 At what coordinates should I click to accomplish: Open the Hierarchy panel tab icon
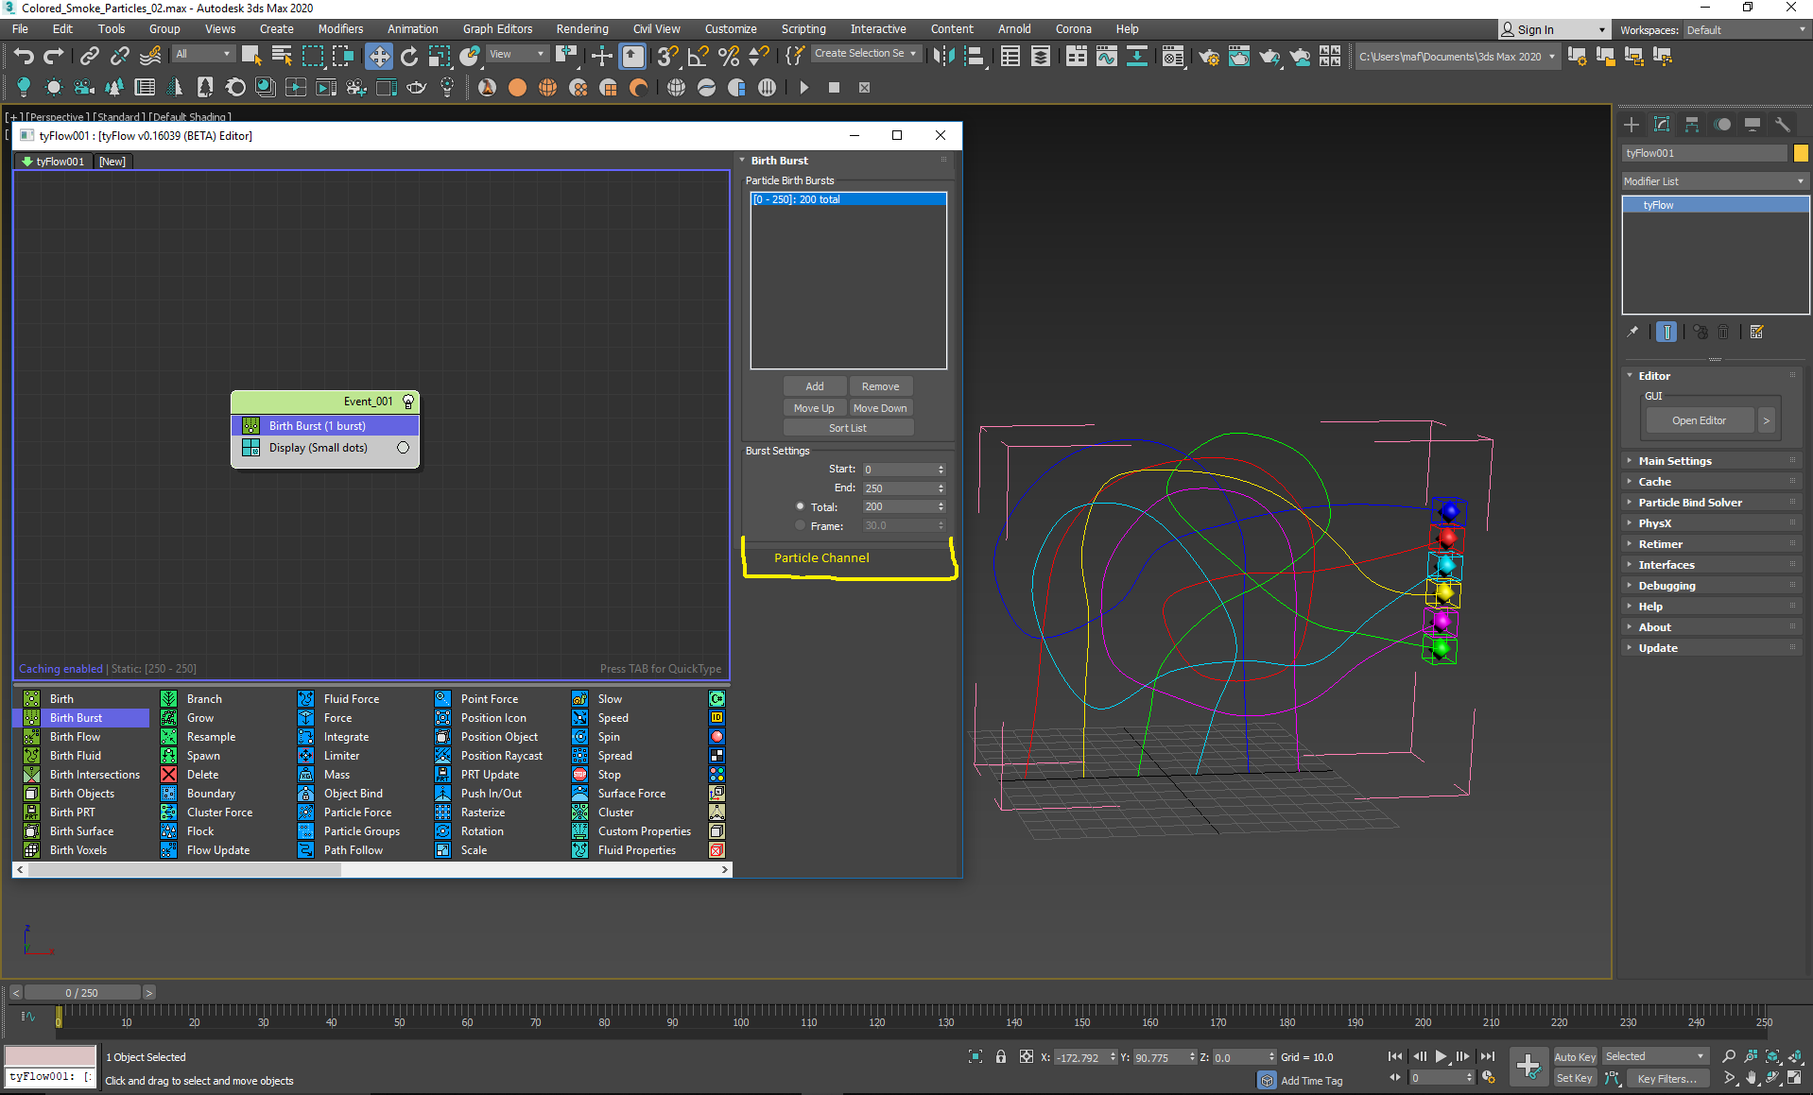pos(1692,125)
